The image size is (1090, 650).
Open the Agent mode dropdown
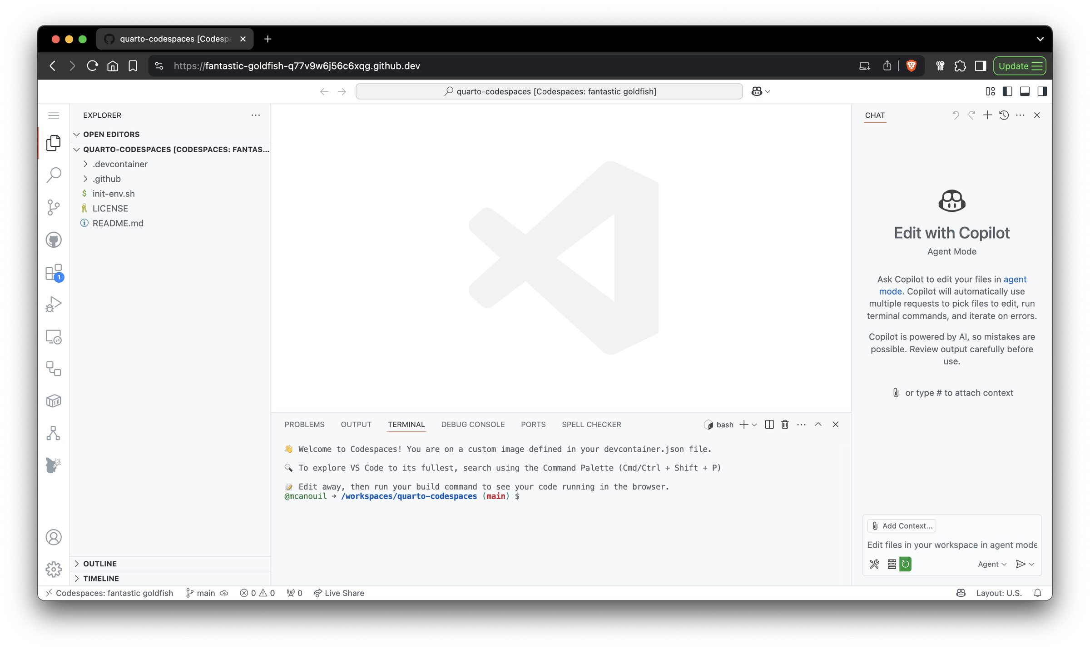pyautogui.click(x=992, y=564)
